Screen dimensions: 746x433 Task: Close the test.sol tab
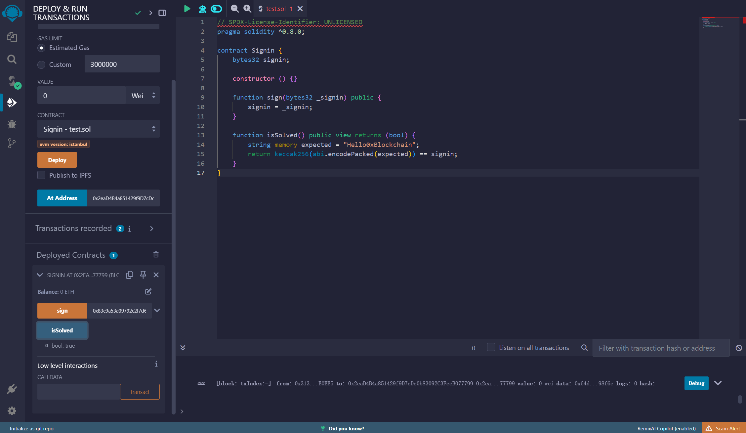[x=300, y=9]
